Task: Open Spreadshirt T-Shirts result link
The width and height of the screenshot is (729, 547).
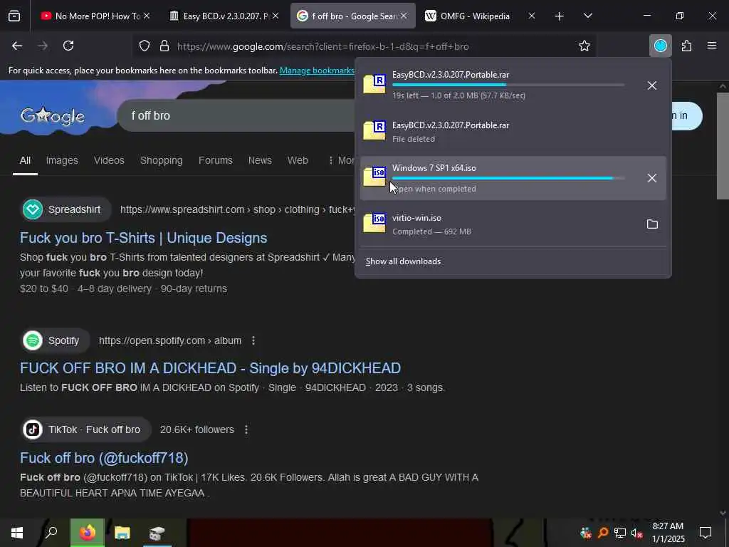Action: pos(144,238)
